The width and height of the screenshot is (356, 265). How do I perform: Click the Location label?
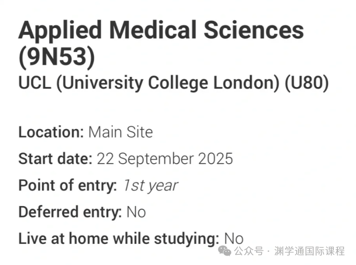pos(51,132)
